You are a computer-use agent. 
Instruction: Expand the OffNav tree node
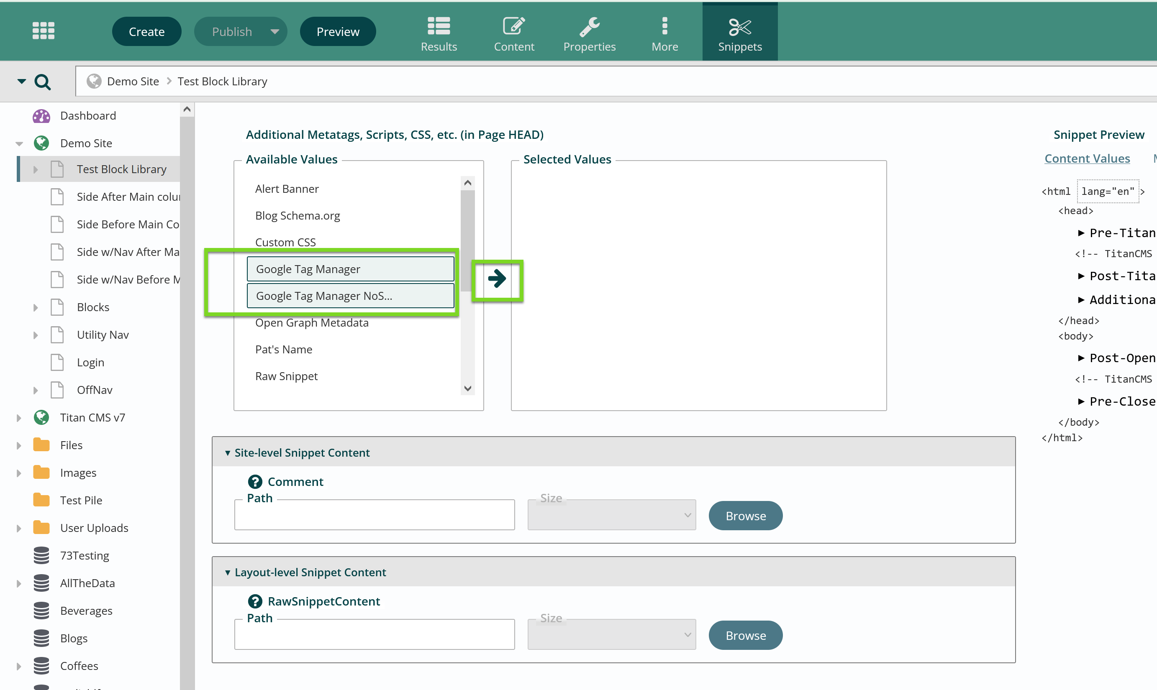(35, 391)
